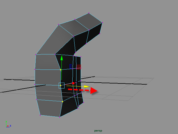Select yellow vertex just below the green arrow
Screen dimensions: 178x134
[x=61, y=70]
